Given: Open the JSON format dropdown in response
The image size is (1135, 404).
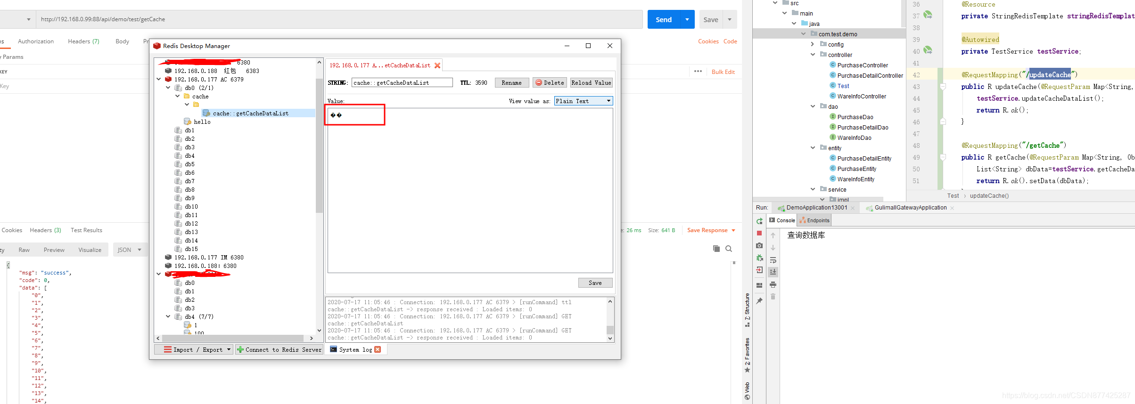Looking at the screenshot, I should click(130, 250).
